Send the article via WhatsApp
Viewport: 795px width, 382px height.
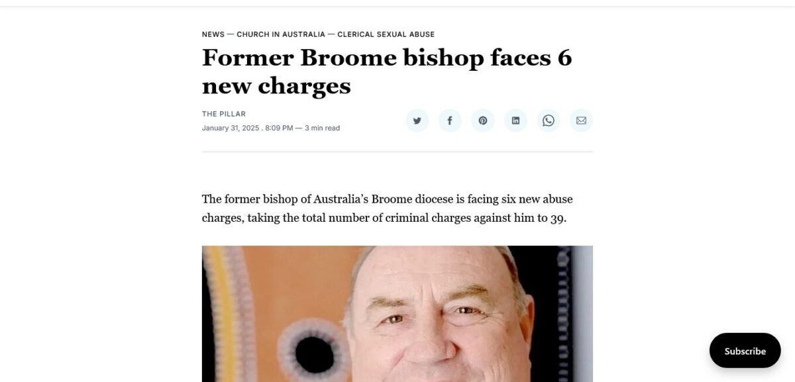(x=549, y=120)
